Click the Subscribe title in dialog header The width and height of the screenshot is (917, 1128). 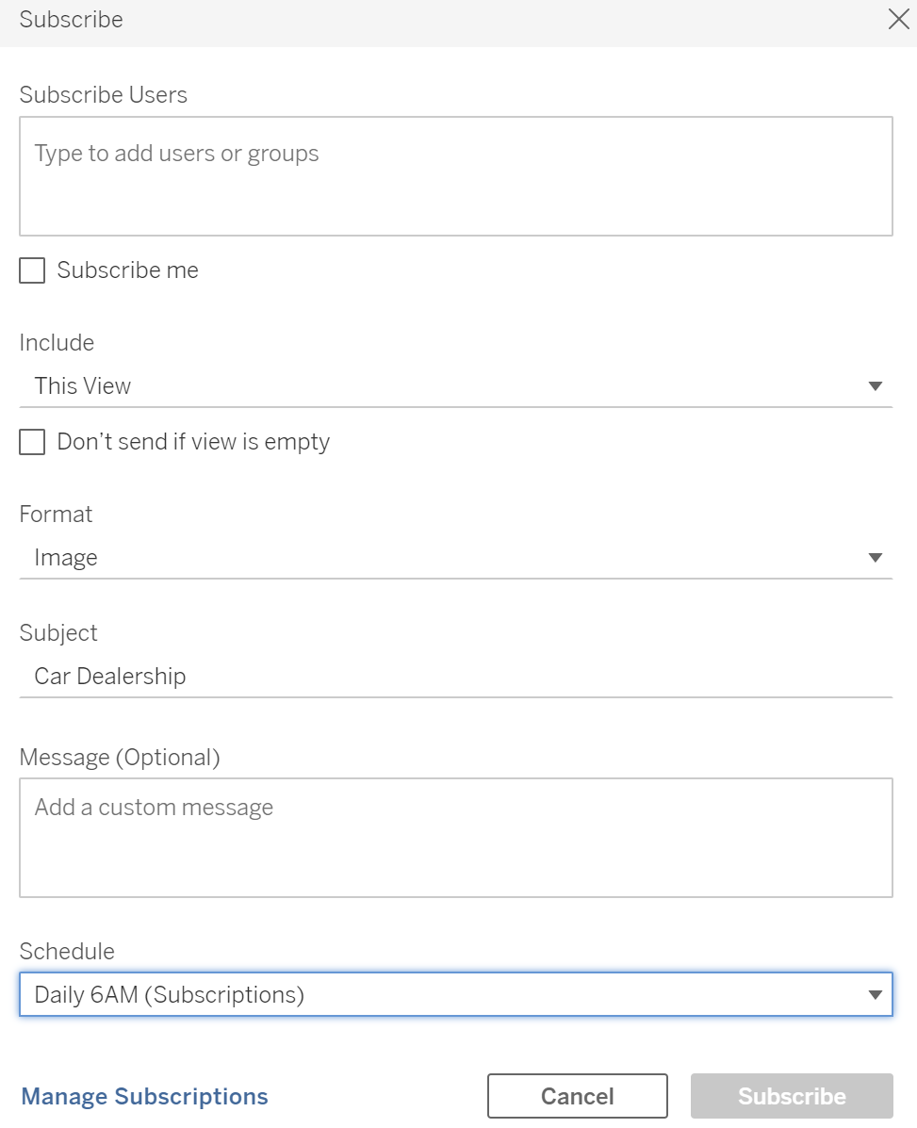[x=72, y=20]
